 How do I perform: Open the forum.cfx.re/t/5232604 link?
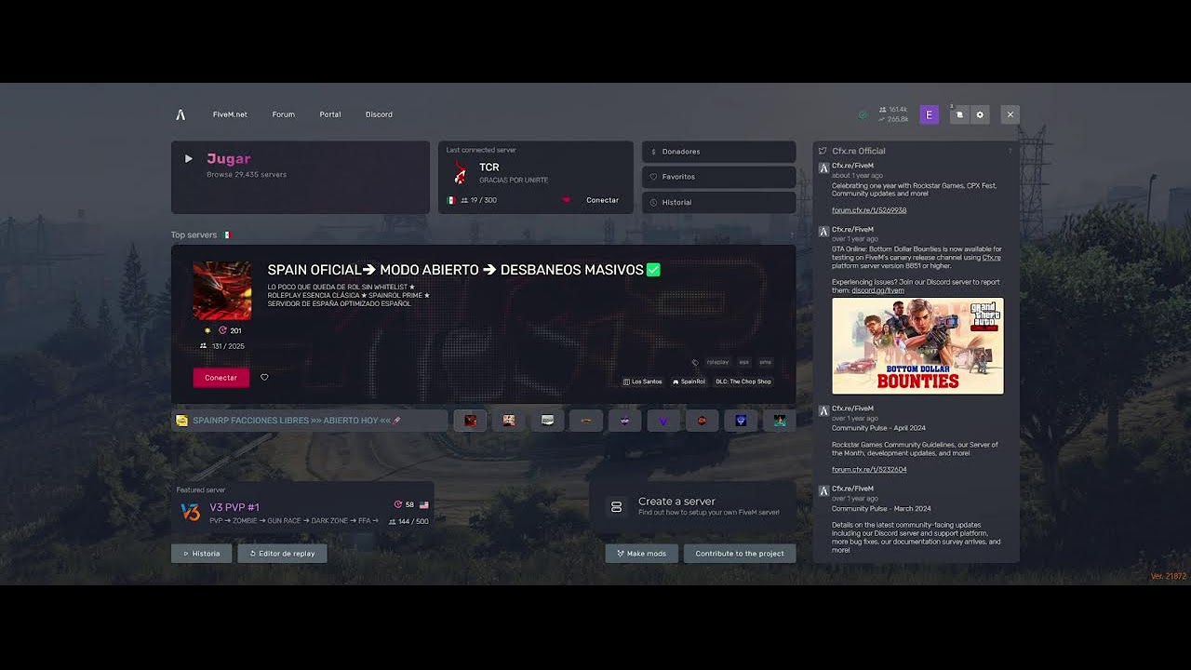point(869,469)
